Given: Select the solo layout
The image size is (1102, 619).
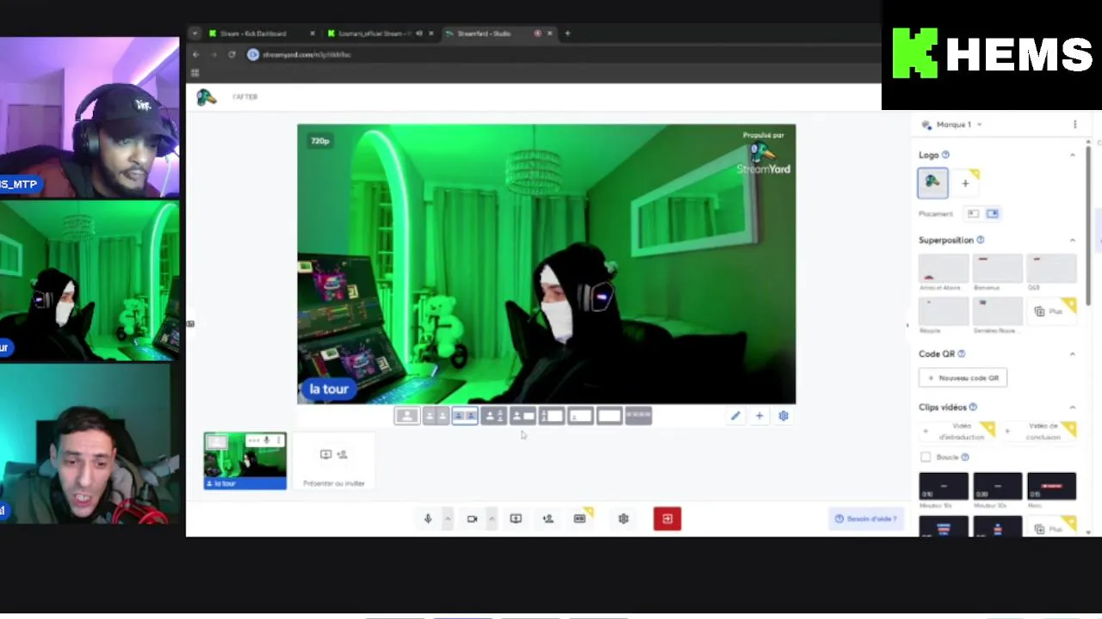Looking at the screenshot, I should point(407,417).
